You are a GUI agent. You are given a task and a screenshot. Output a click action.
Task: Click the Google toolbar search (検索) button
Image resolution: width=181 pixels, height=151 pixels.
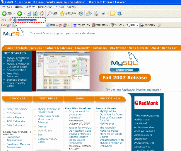coord(53,25)
